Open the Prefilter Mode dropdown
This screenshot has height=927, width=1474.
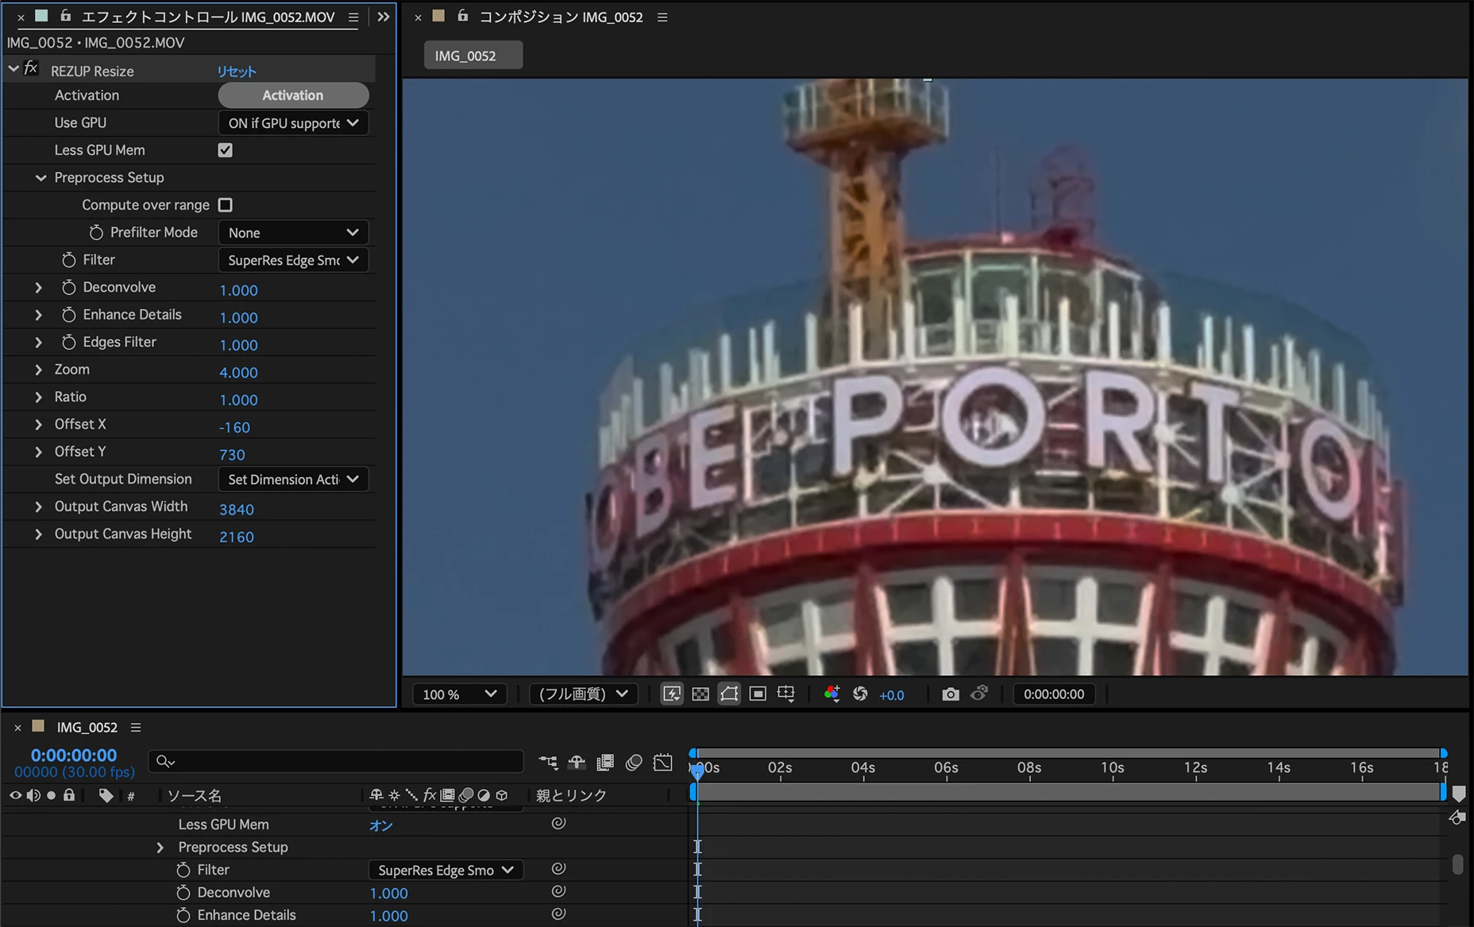pos(293,233)
